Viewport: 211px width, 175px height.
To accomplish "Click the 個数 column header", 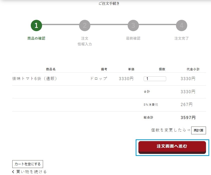I will tap(162, 69).
